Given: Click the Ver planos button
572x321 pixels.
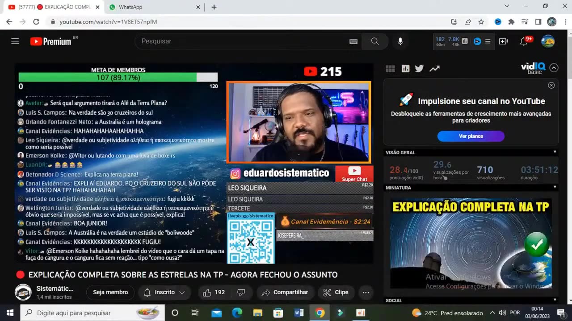Looking at the screenshot, I should tap(471, 136).
